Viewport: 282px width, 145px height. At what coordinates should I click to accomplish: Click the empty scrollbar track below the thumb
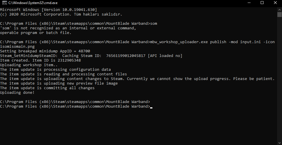(279, 86)
